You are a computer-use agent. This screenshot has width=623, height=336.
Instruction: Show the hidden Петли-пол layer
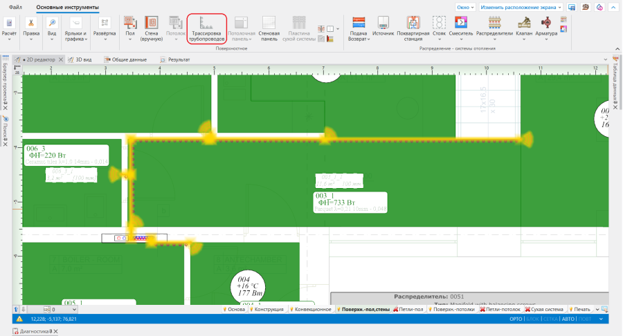click(396, 310)
